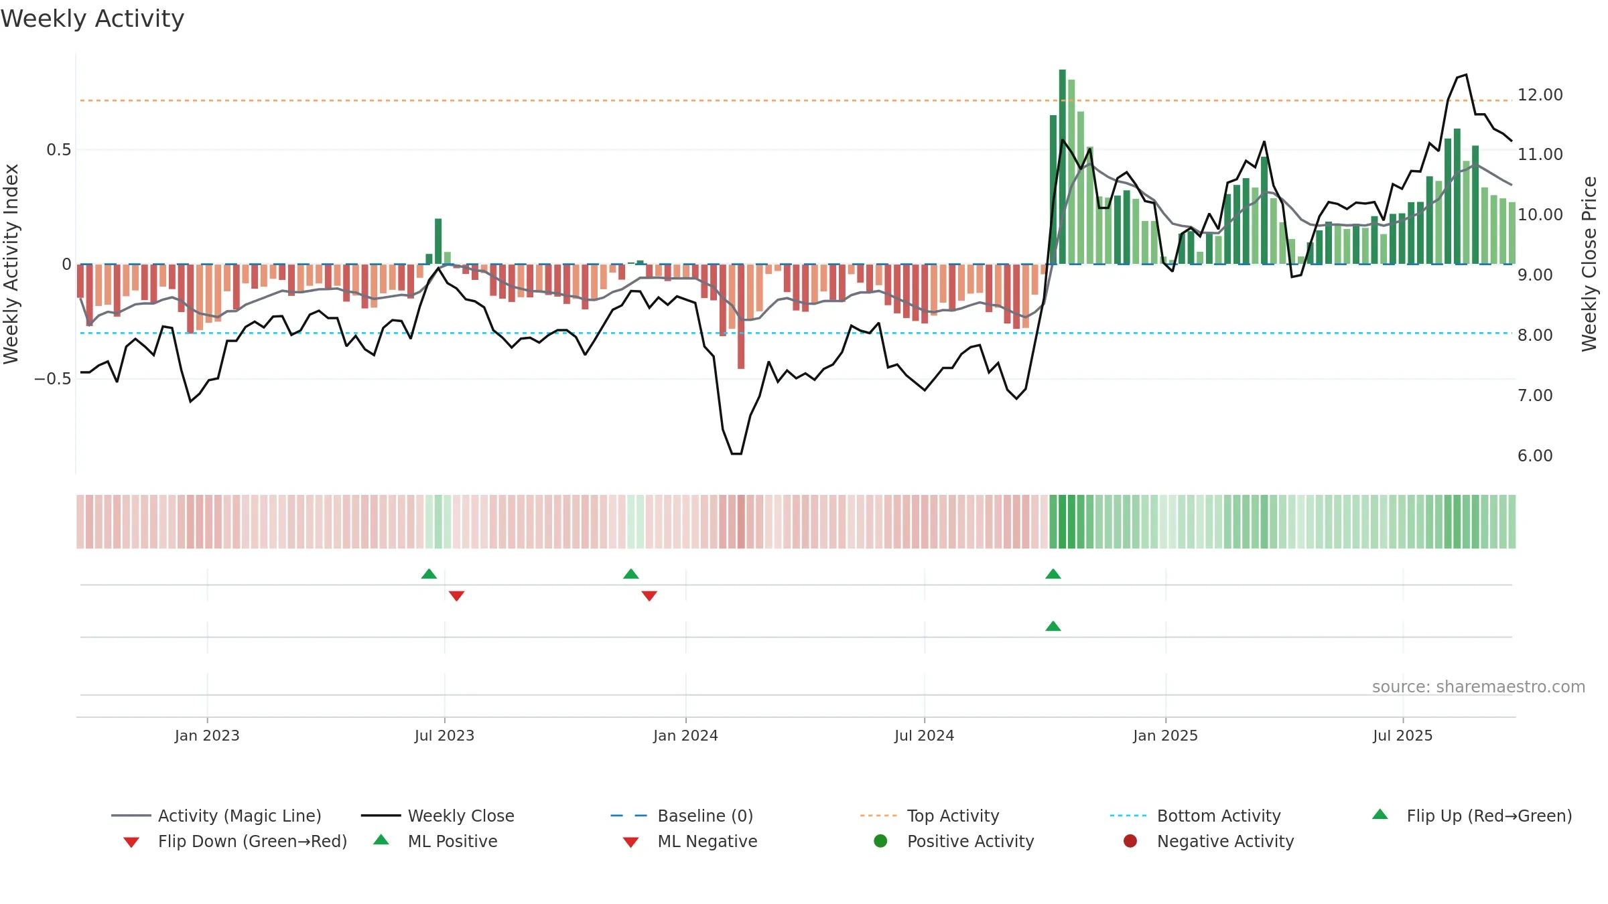The height and width of the screenshot is (904, 1608).
Task: Click the Jul 2025 x-axis label
Action: (1402, 735)
